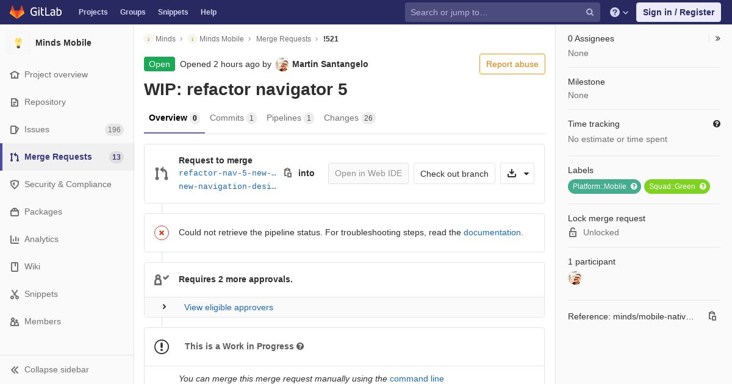The width and height of the screenshot is (732, 384).
Task: Click the Squad::Green label
Action: 672,187
